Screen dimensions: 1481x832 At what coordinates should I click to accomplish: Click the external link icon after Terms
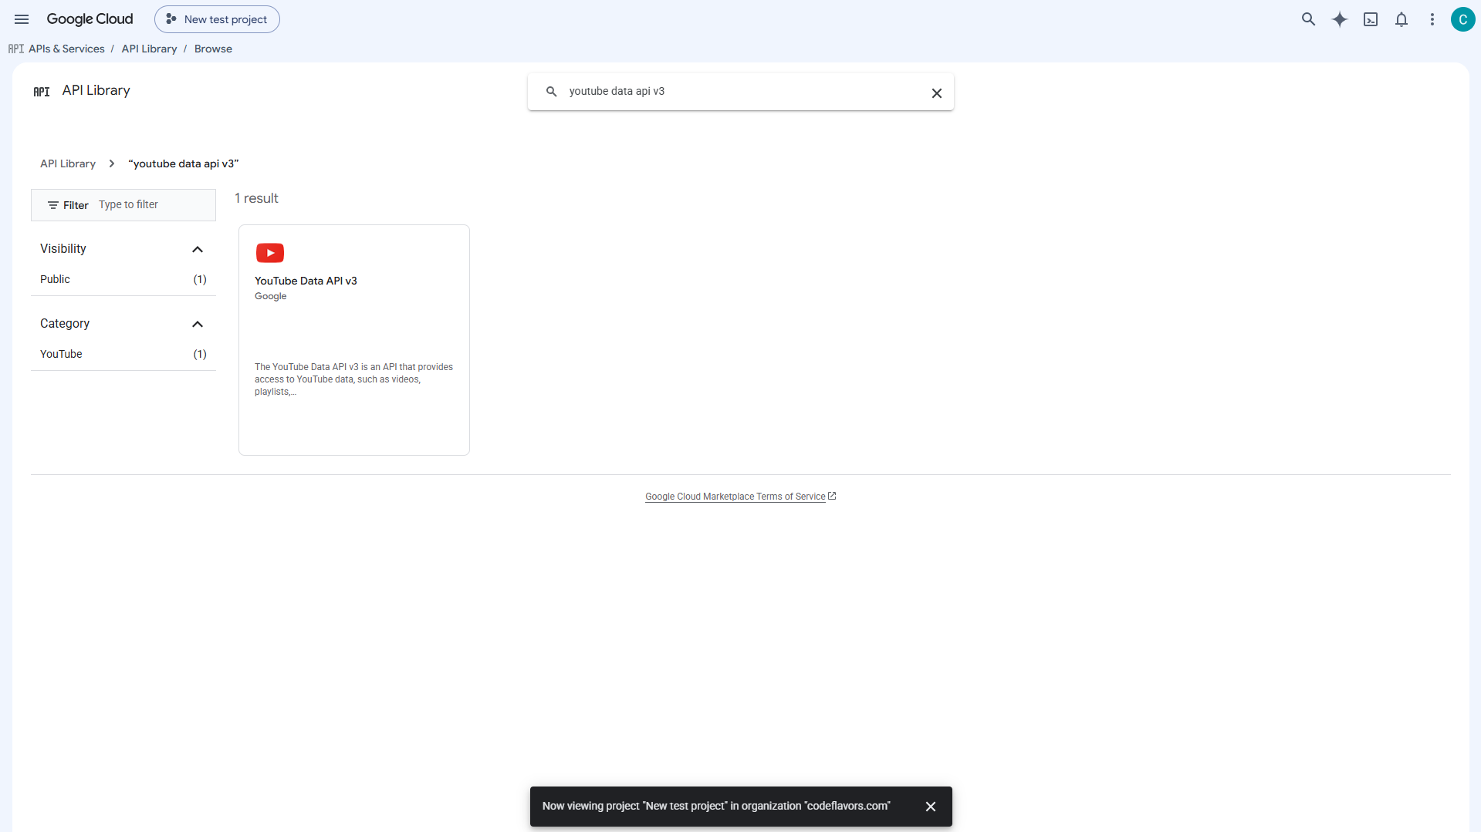(x=832, y=496)
